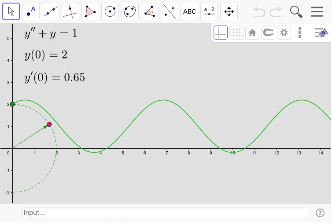Screen dimensions: 332x223
Task: Open the three-dot more options menu
Action: 299,33
